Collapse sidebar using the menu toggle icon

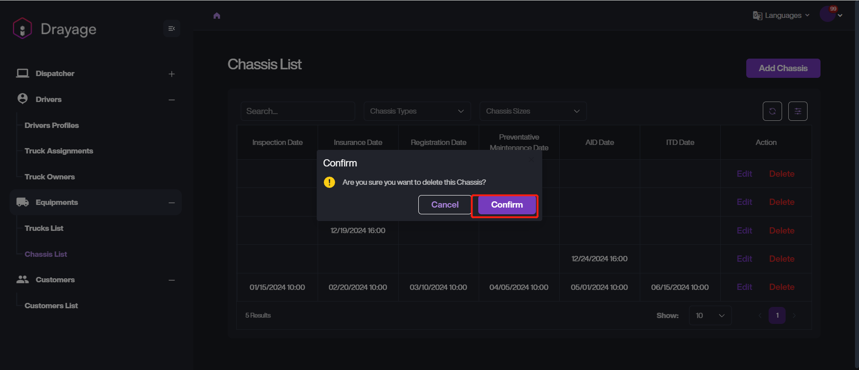pos(171,29)
